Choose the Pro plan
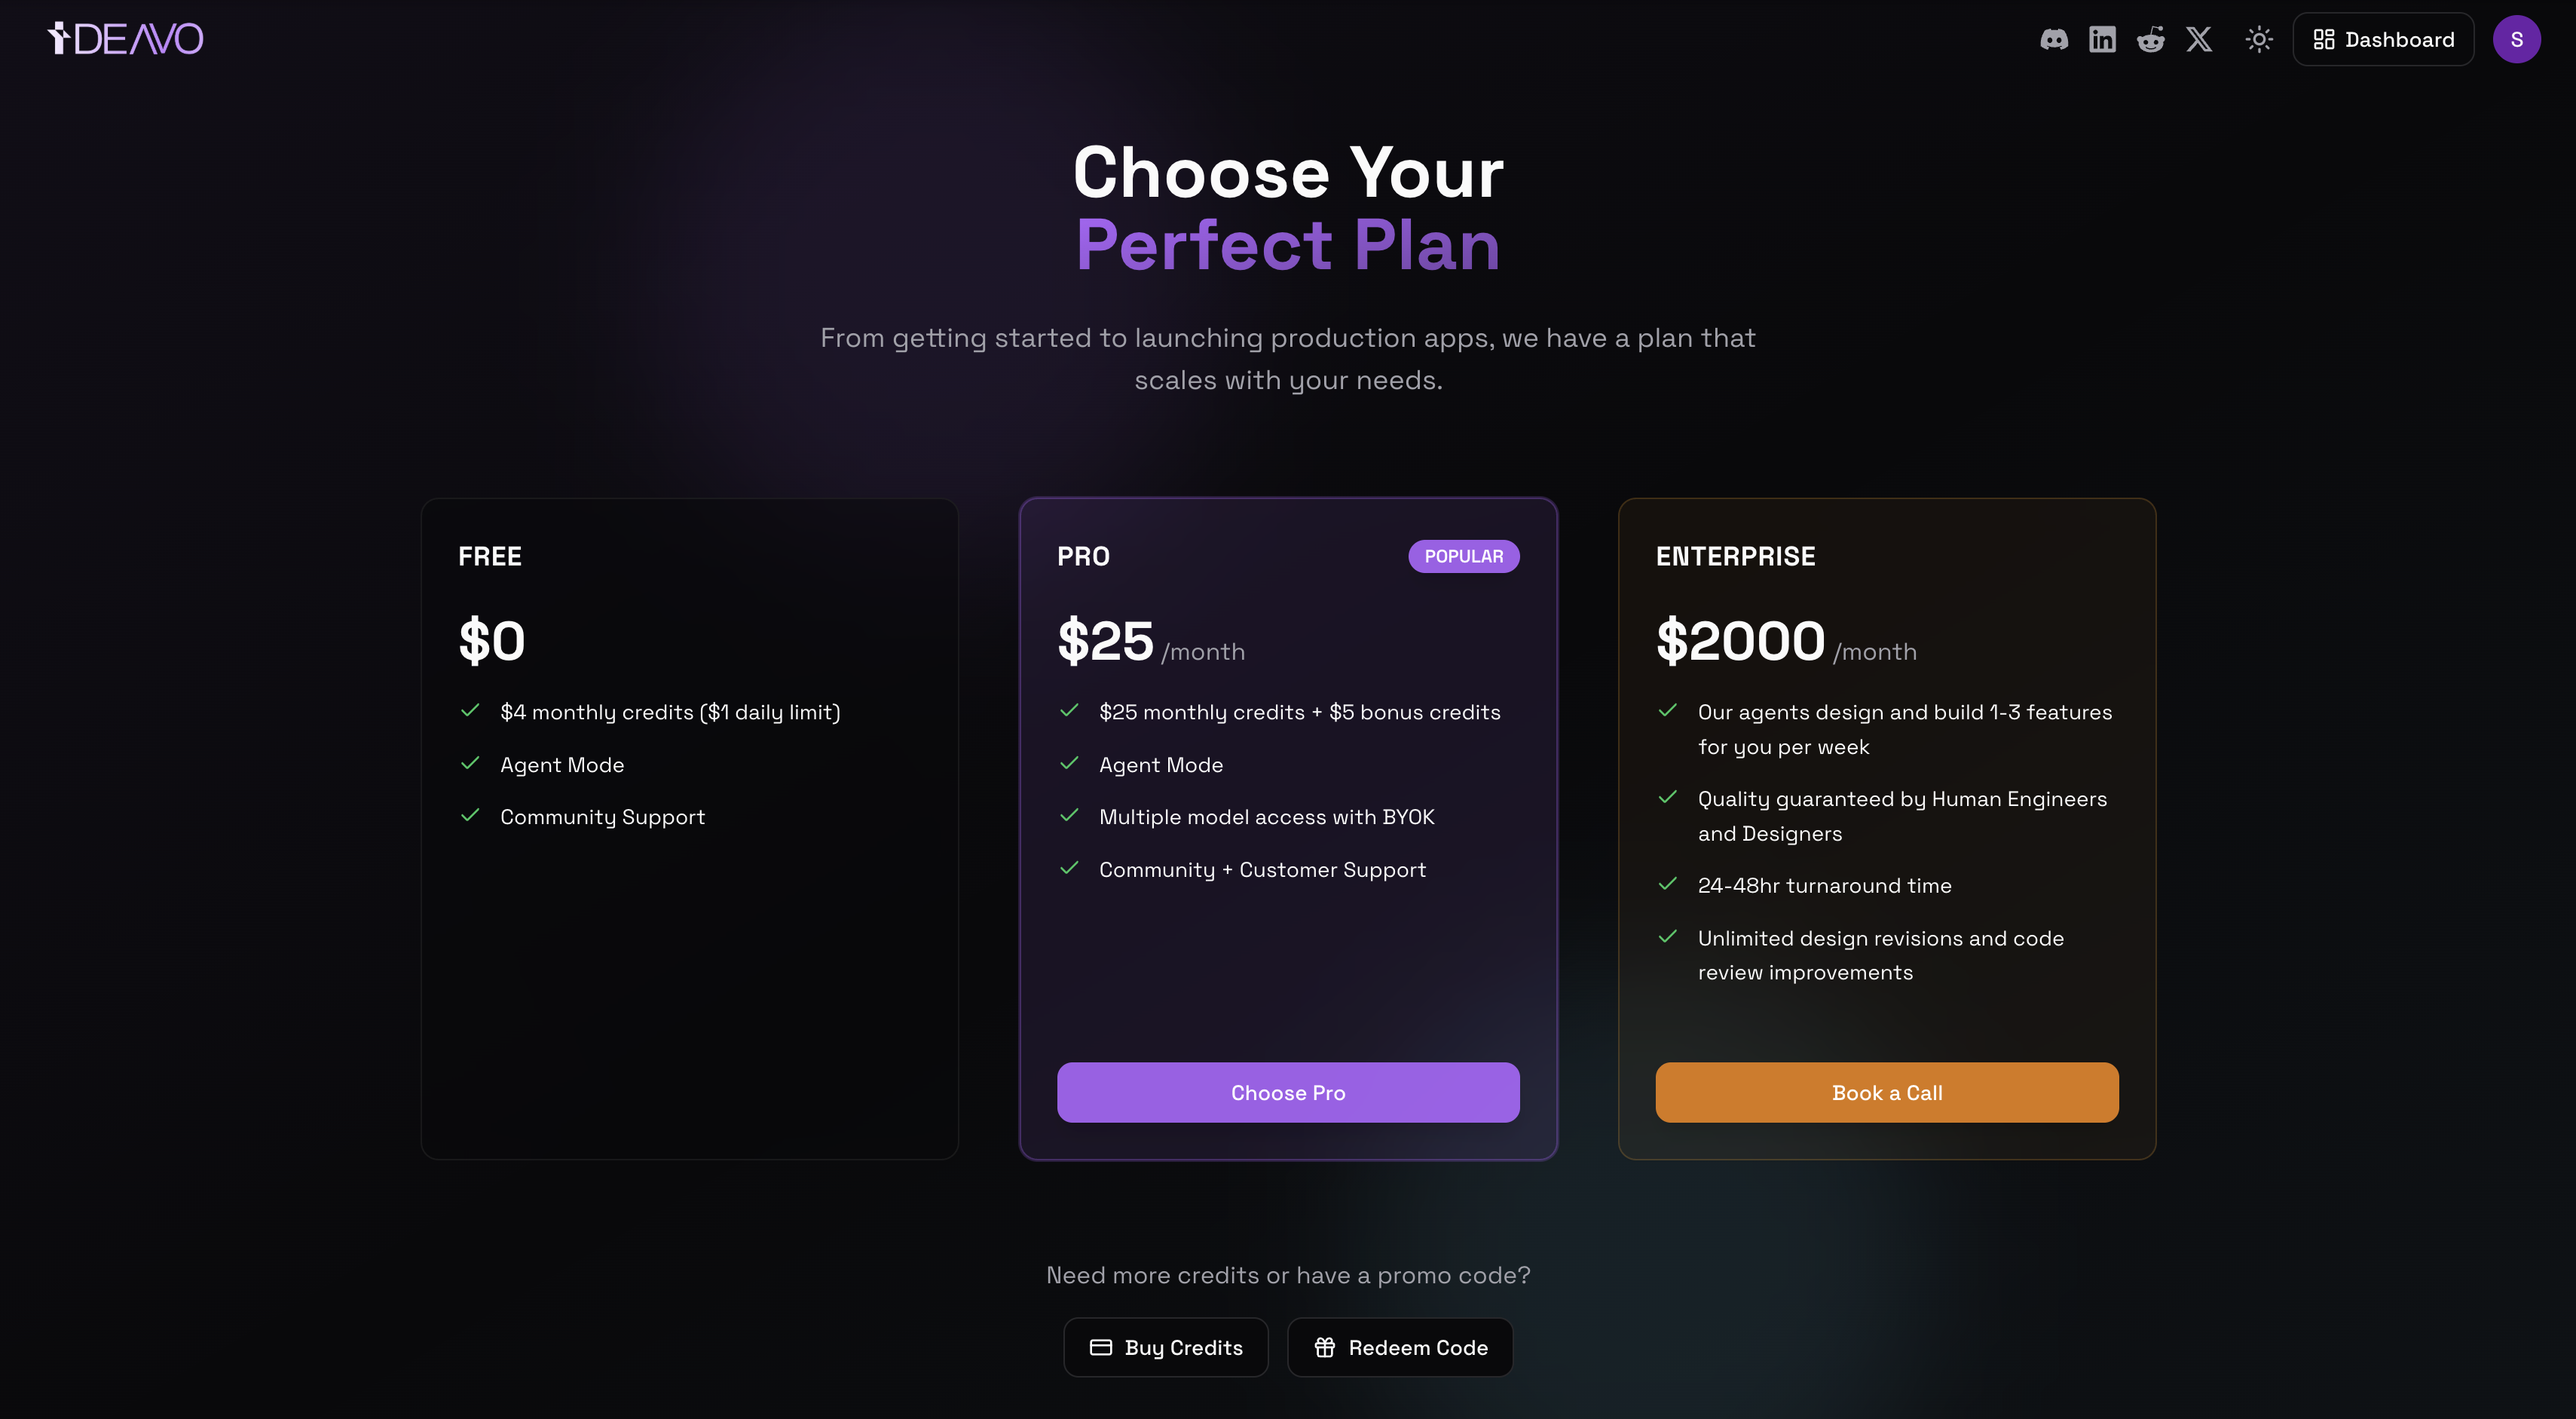2576x1419 pixels. (1288, 1092)
